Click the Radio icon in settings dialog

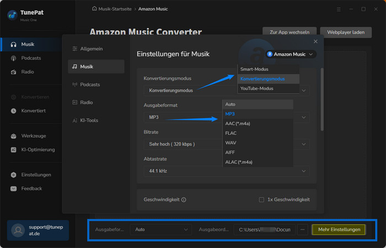[75, 103]
